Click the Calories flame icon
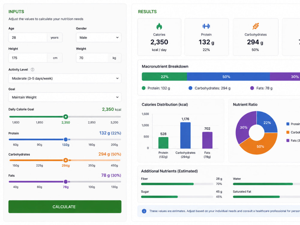Screen dimensions: 300x225 [159, 26]
